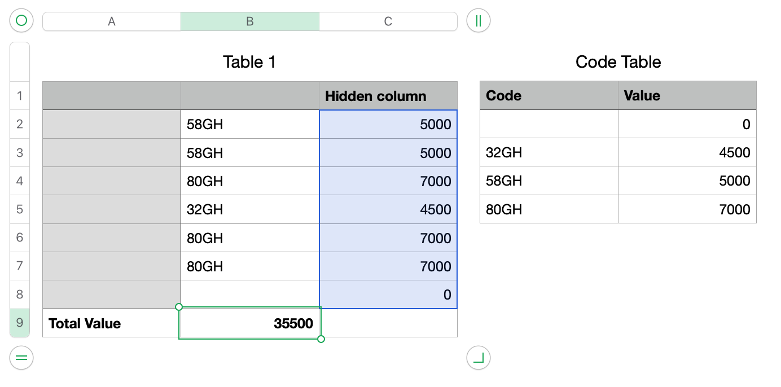The width and height of the screenshot is (781, 387).
Task: Click the resize table handle bottom-right
Action: click(477, 358)
